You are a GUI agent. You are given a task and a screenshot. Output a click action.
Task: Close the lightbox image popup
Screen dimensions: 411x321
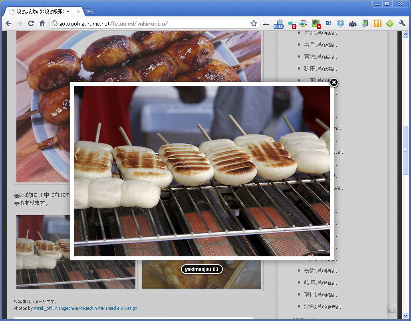pyautogui.click(x=334, y=83)
